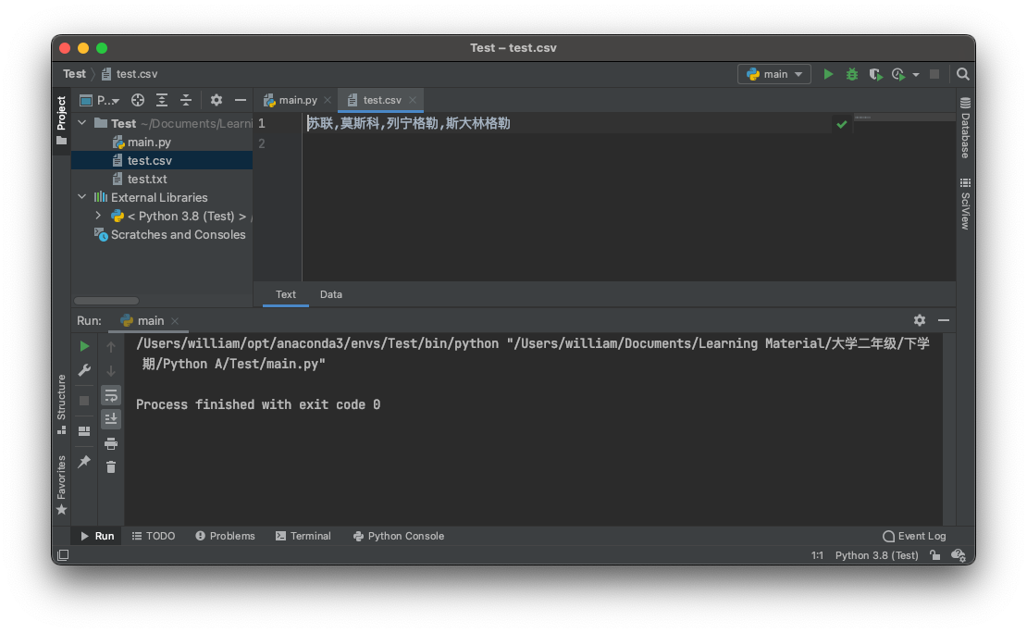Switch to the Data view tab of the CSV

(x=331, y=294)
